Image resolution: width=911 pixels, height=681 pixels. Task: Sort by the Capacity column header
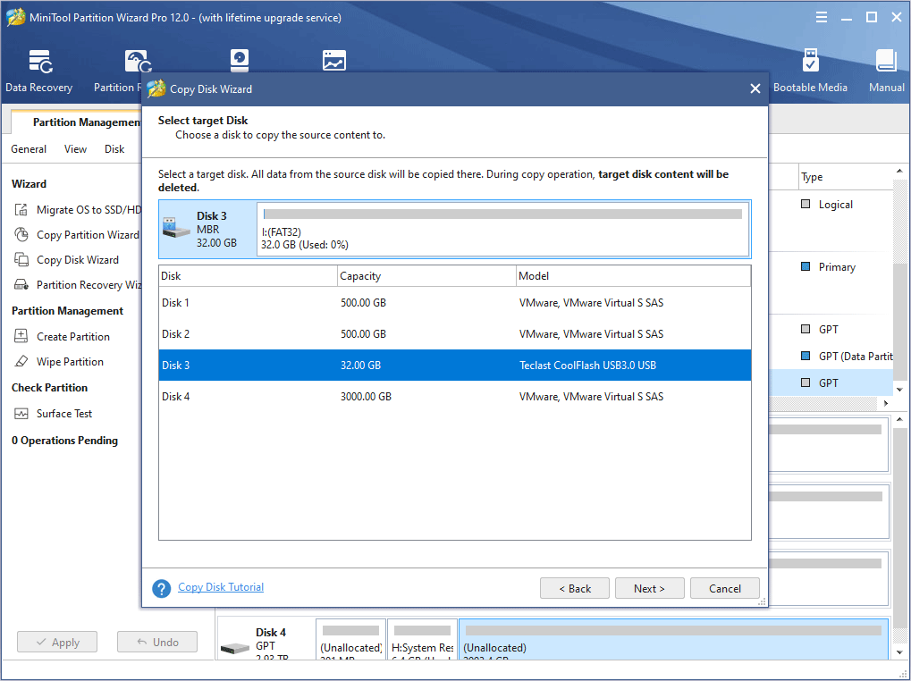coord(427,276)
